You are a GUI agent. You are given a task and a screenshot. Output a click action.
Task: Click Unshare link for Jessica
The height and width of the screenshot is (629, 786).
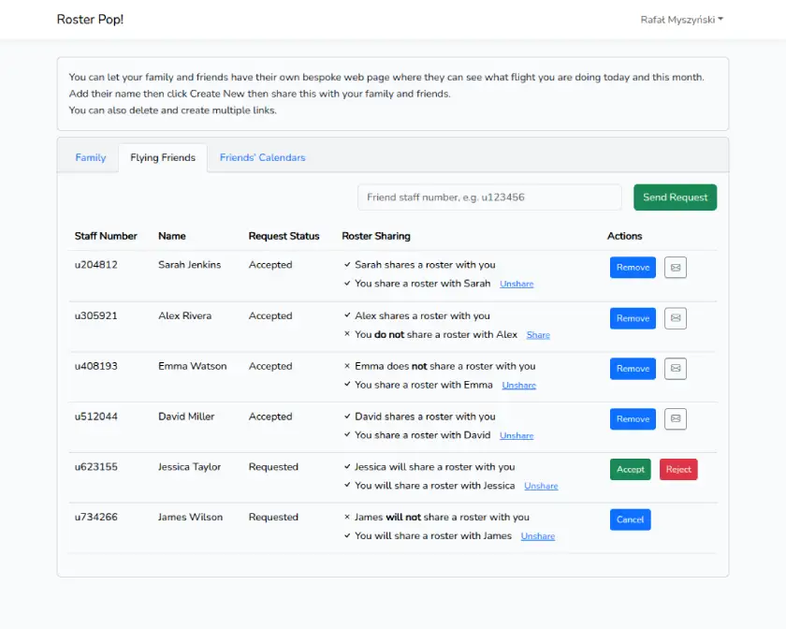pyautogui.click(x=541, y=486)
